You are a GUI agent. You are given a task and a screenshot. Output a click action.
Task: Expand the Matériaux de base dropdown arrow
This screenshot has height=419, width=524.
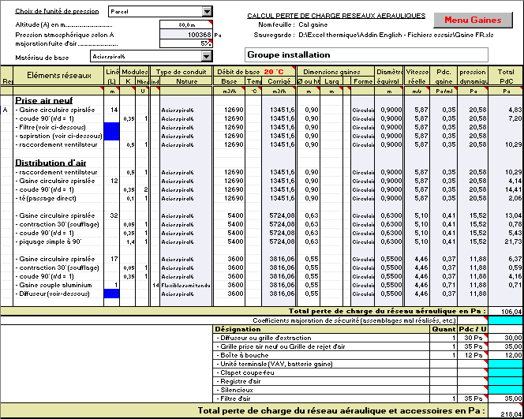pos(208,57)
